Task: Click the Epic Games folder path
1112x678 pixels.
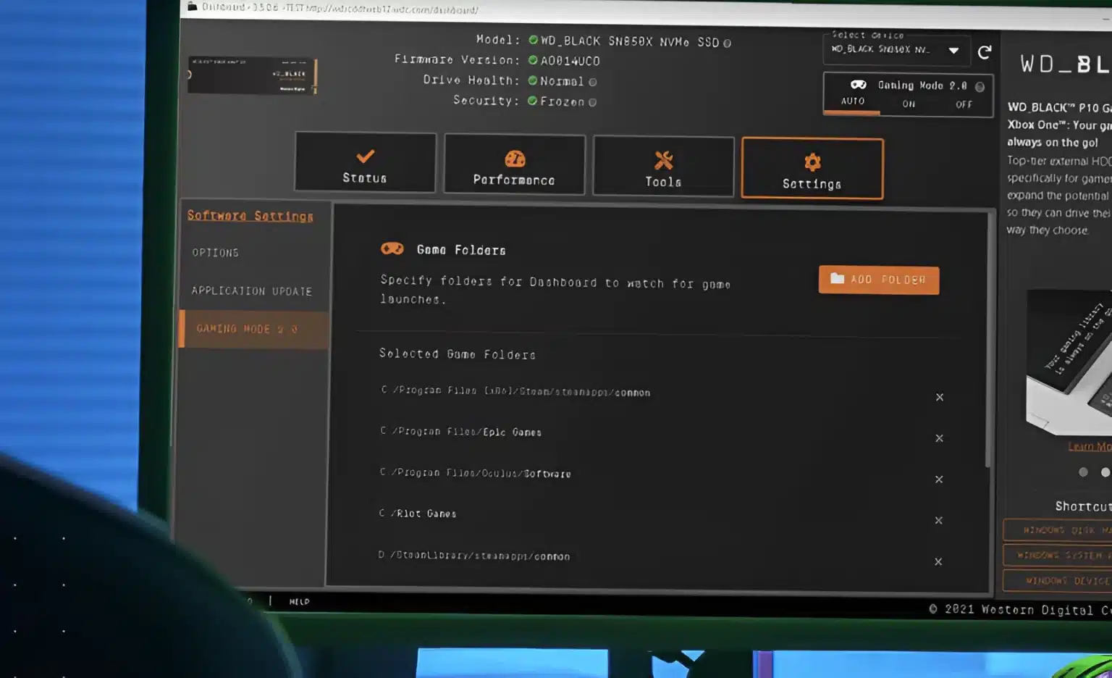Action: click(x=461, y=432)
